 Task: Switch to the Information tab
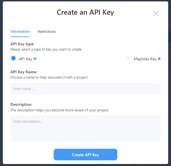pos(20,32)
